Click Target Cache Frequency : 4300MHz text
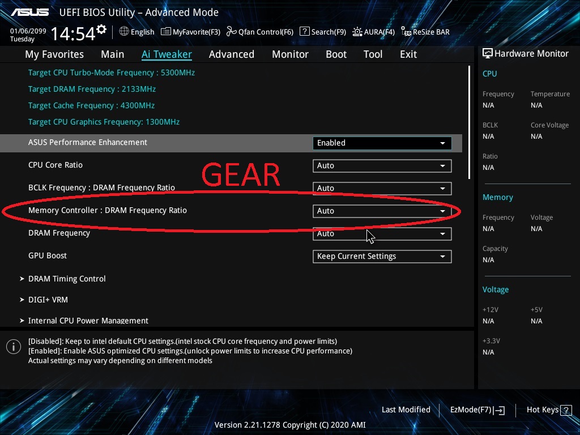Screen dimensions: 580x435 coord(91,105)
